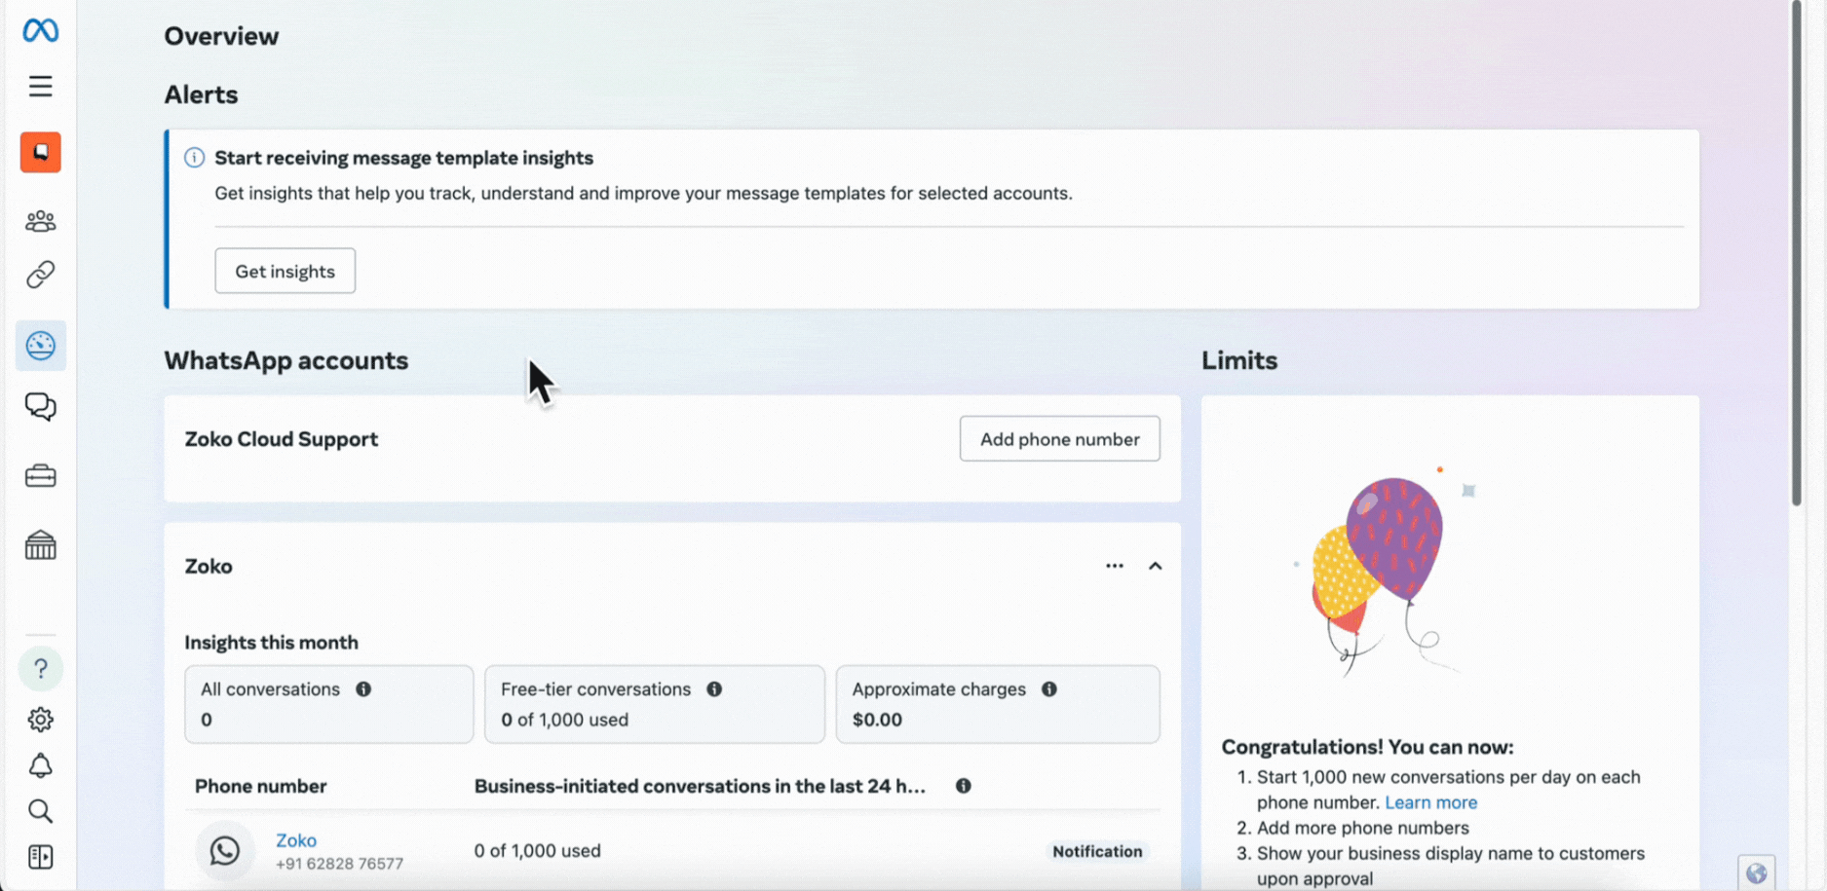The height and width of the screenshot is (891, 1827).
Task: Open the briefcase icon in sidebar
Action: click(40, 476)
